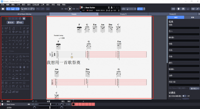
Task: Jump to the first bar
Action: point(62,9)
